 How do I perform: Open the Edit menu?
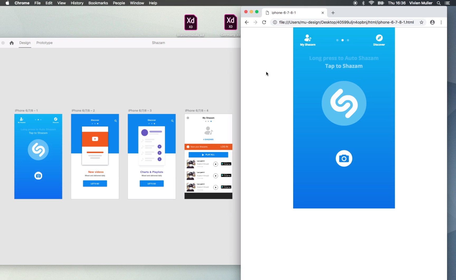click(49, 3)
